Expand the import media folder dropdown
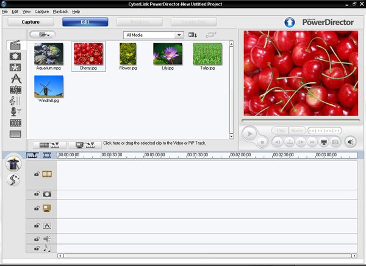 [43, 35]
